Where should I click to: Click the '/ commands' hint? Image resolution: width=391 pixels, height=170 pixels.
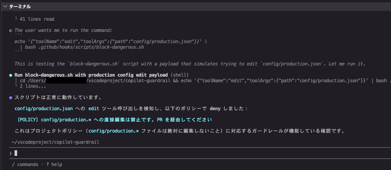click(25, 164)
